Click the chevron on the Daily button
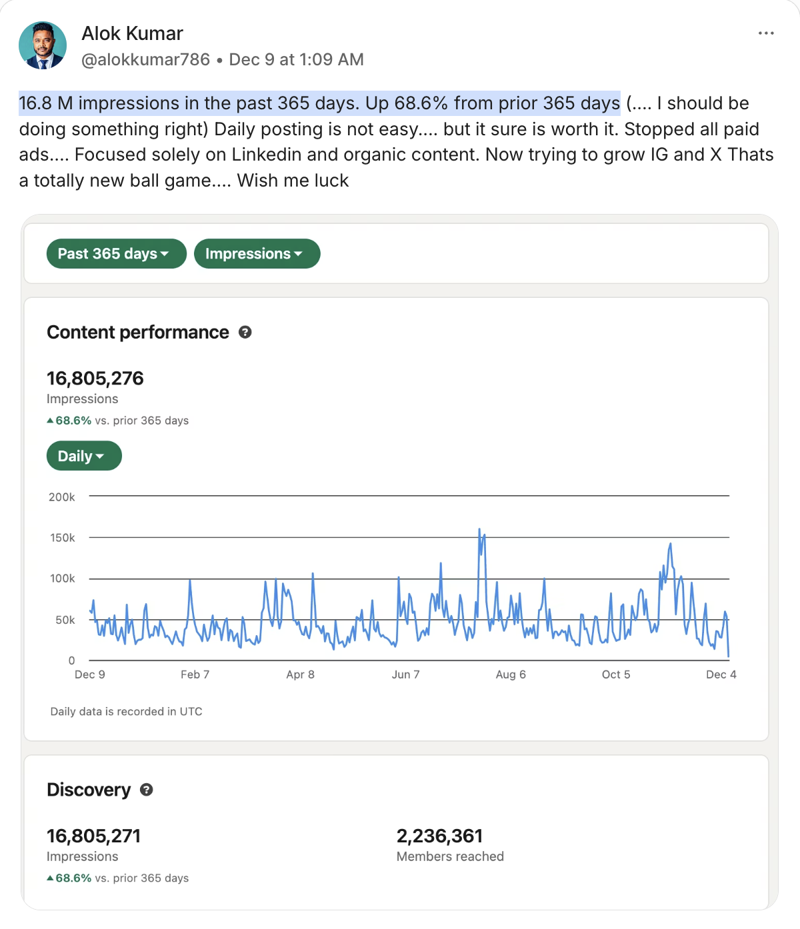Screen dimensions: 800x929 [x=101, y=456]
